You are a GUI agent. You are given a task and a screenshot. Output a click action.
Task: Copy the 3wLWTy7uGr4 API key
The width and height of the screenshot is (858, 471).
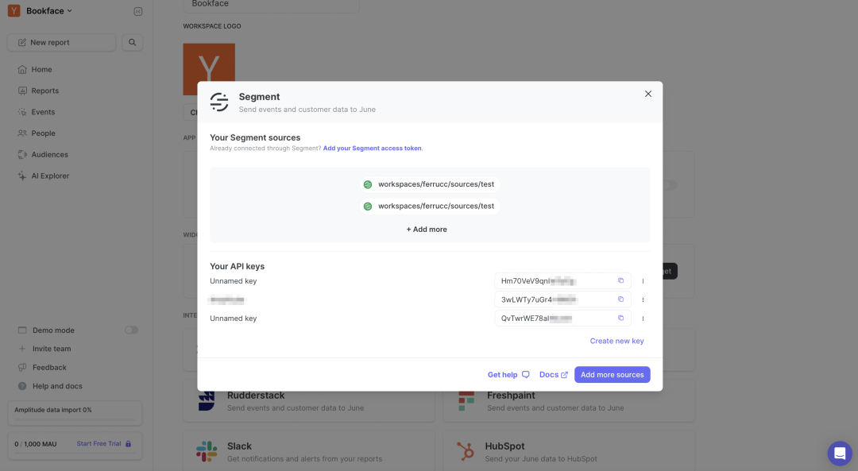coord(620,299)
